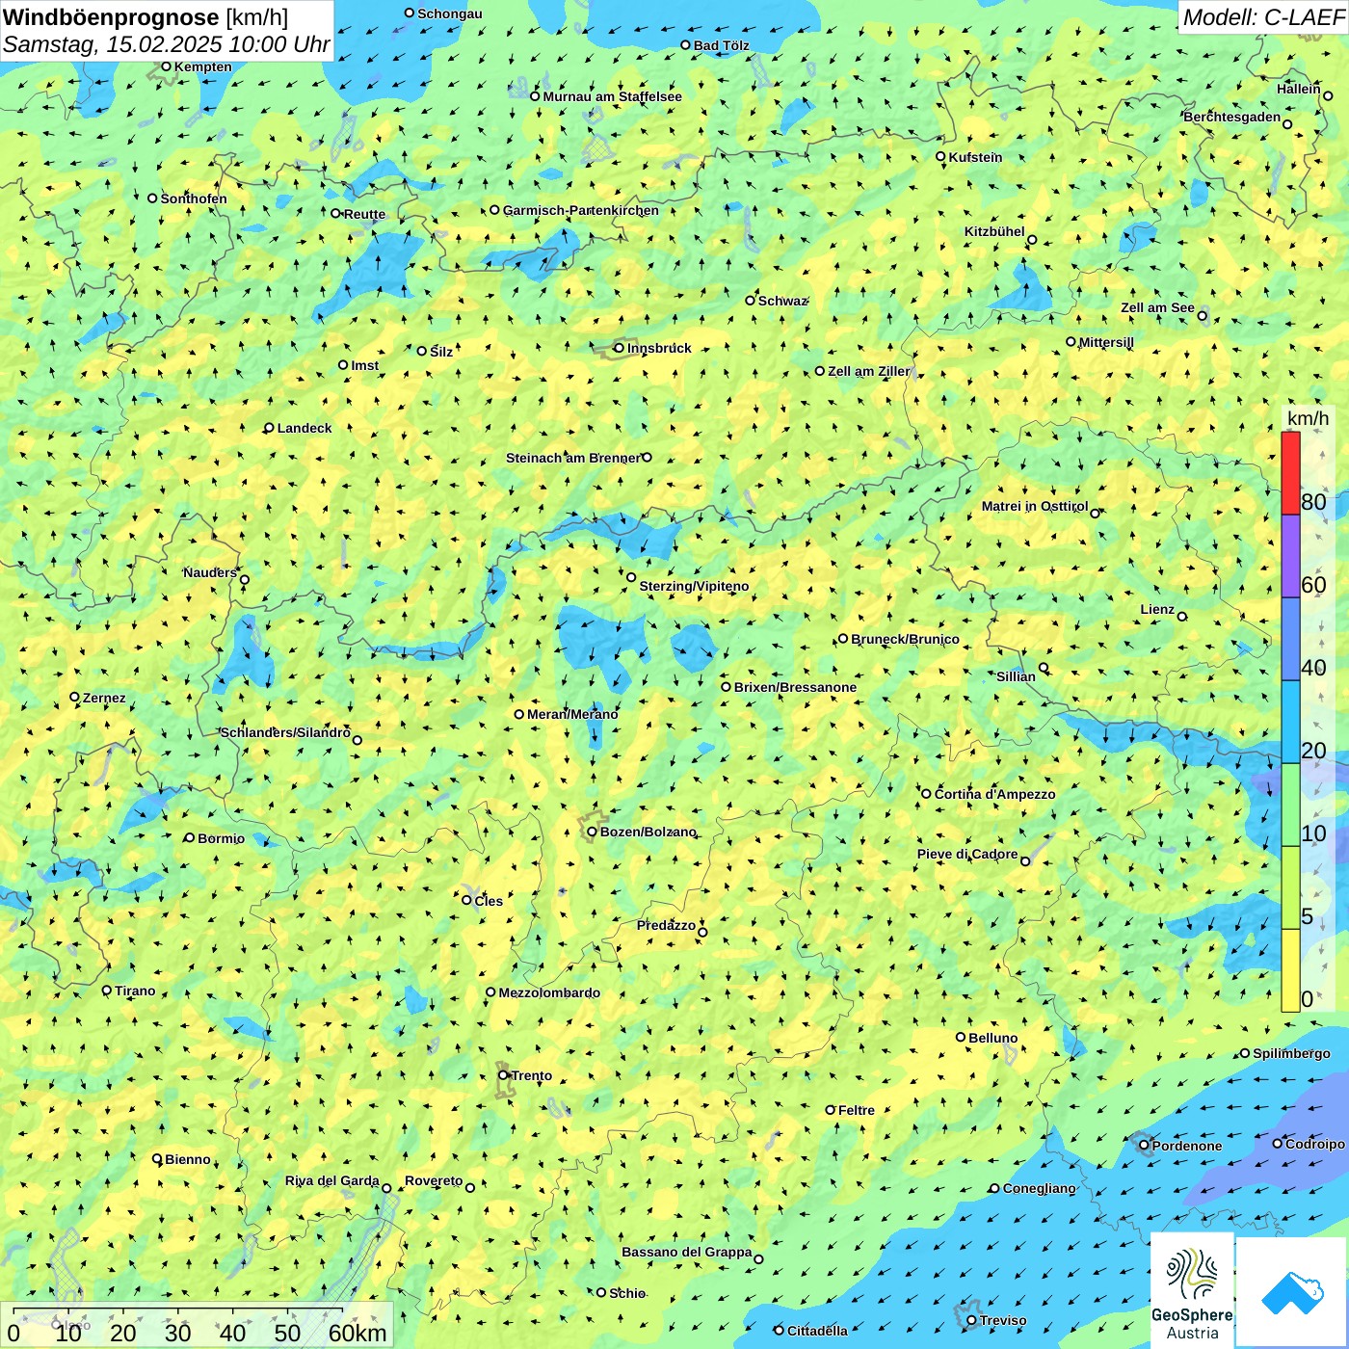The width and height of the screenshot is (1349, 1349).
Task: Click the green 10–20 km/h legend swatch
Action: [x=1290, y=806]
